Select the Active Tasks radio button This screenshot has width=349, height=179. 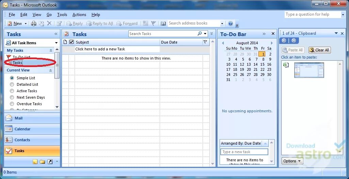pyautogui.click(x=12, y=91)
